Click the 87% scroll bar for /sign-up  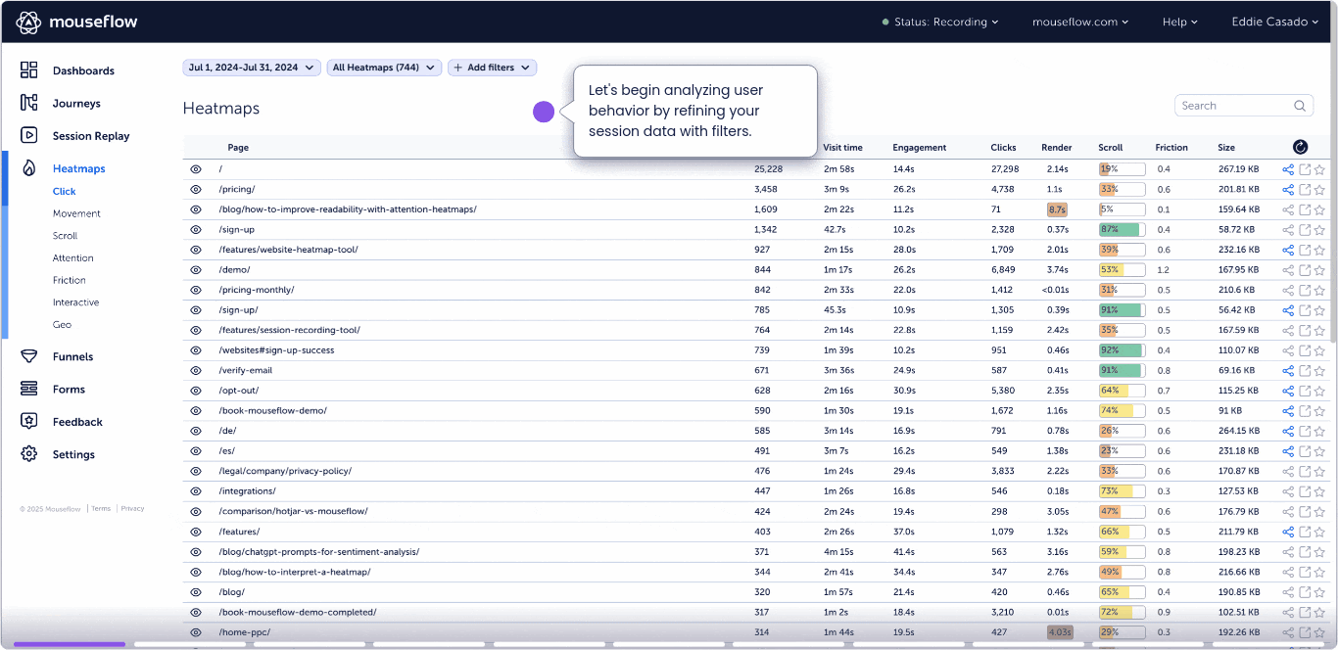(x=1122, y=229)
